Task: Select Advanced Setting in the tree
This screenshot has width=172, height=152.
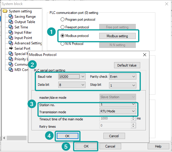Action: tap(28, 43)
